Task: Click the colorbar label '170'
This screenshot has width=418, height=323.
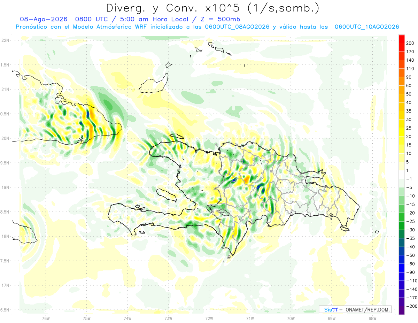Action: (x=410, y=52)
